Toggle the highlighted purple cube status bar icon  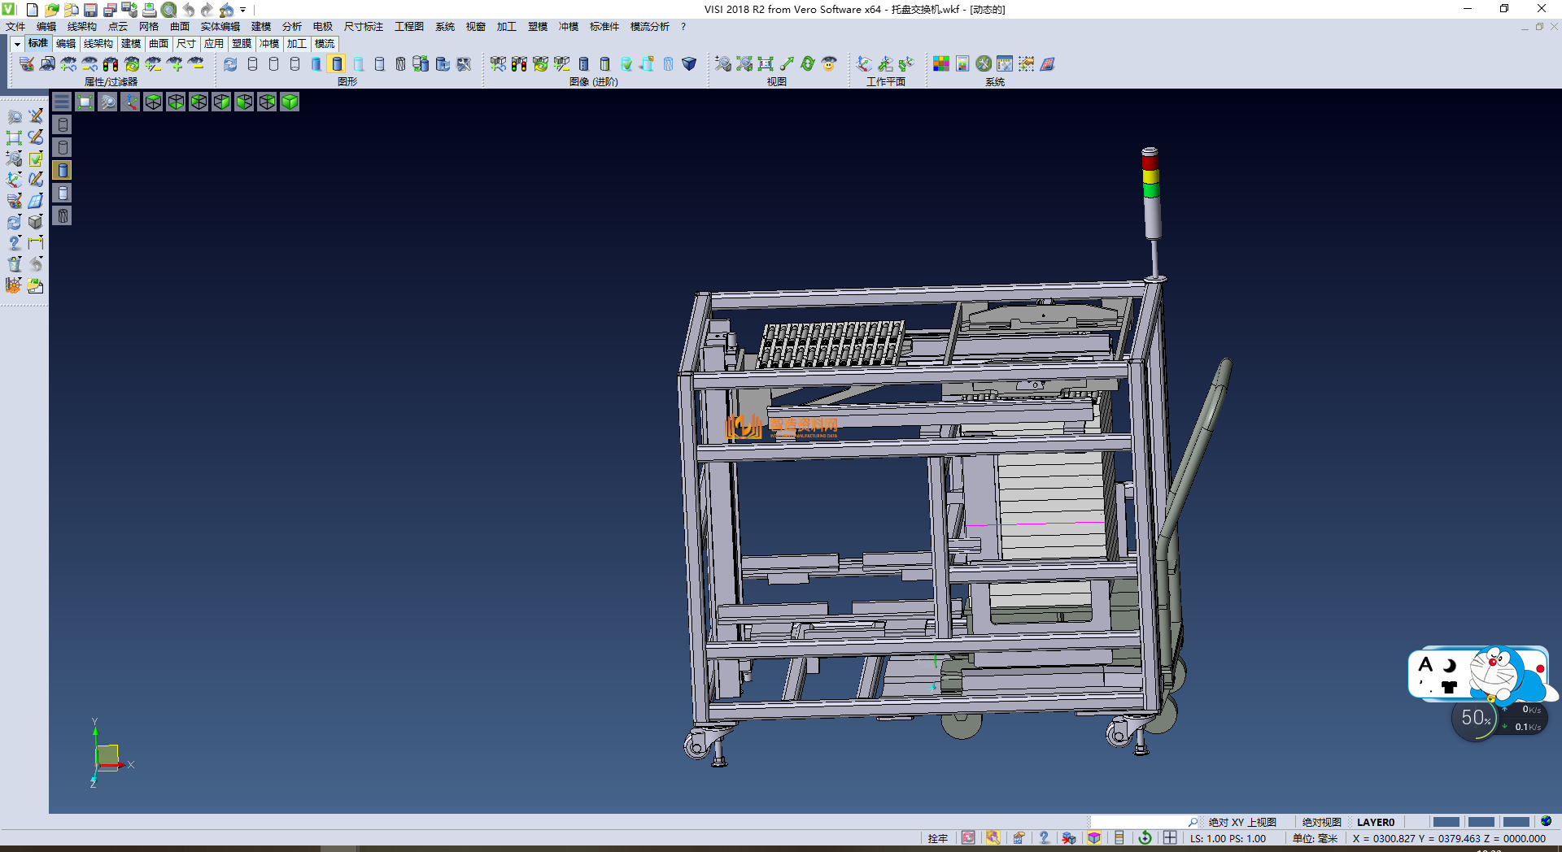1094,838
